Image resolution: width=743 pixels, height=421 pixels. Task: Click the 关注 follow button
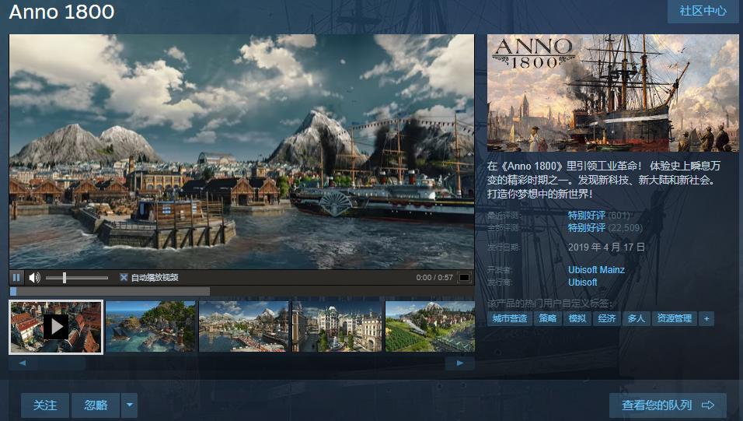[x=45, y=405]
